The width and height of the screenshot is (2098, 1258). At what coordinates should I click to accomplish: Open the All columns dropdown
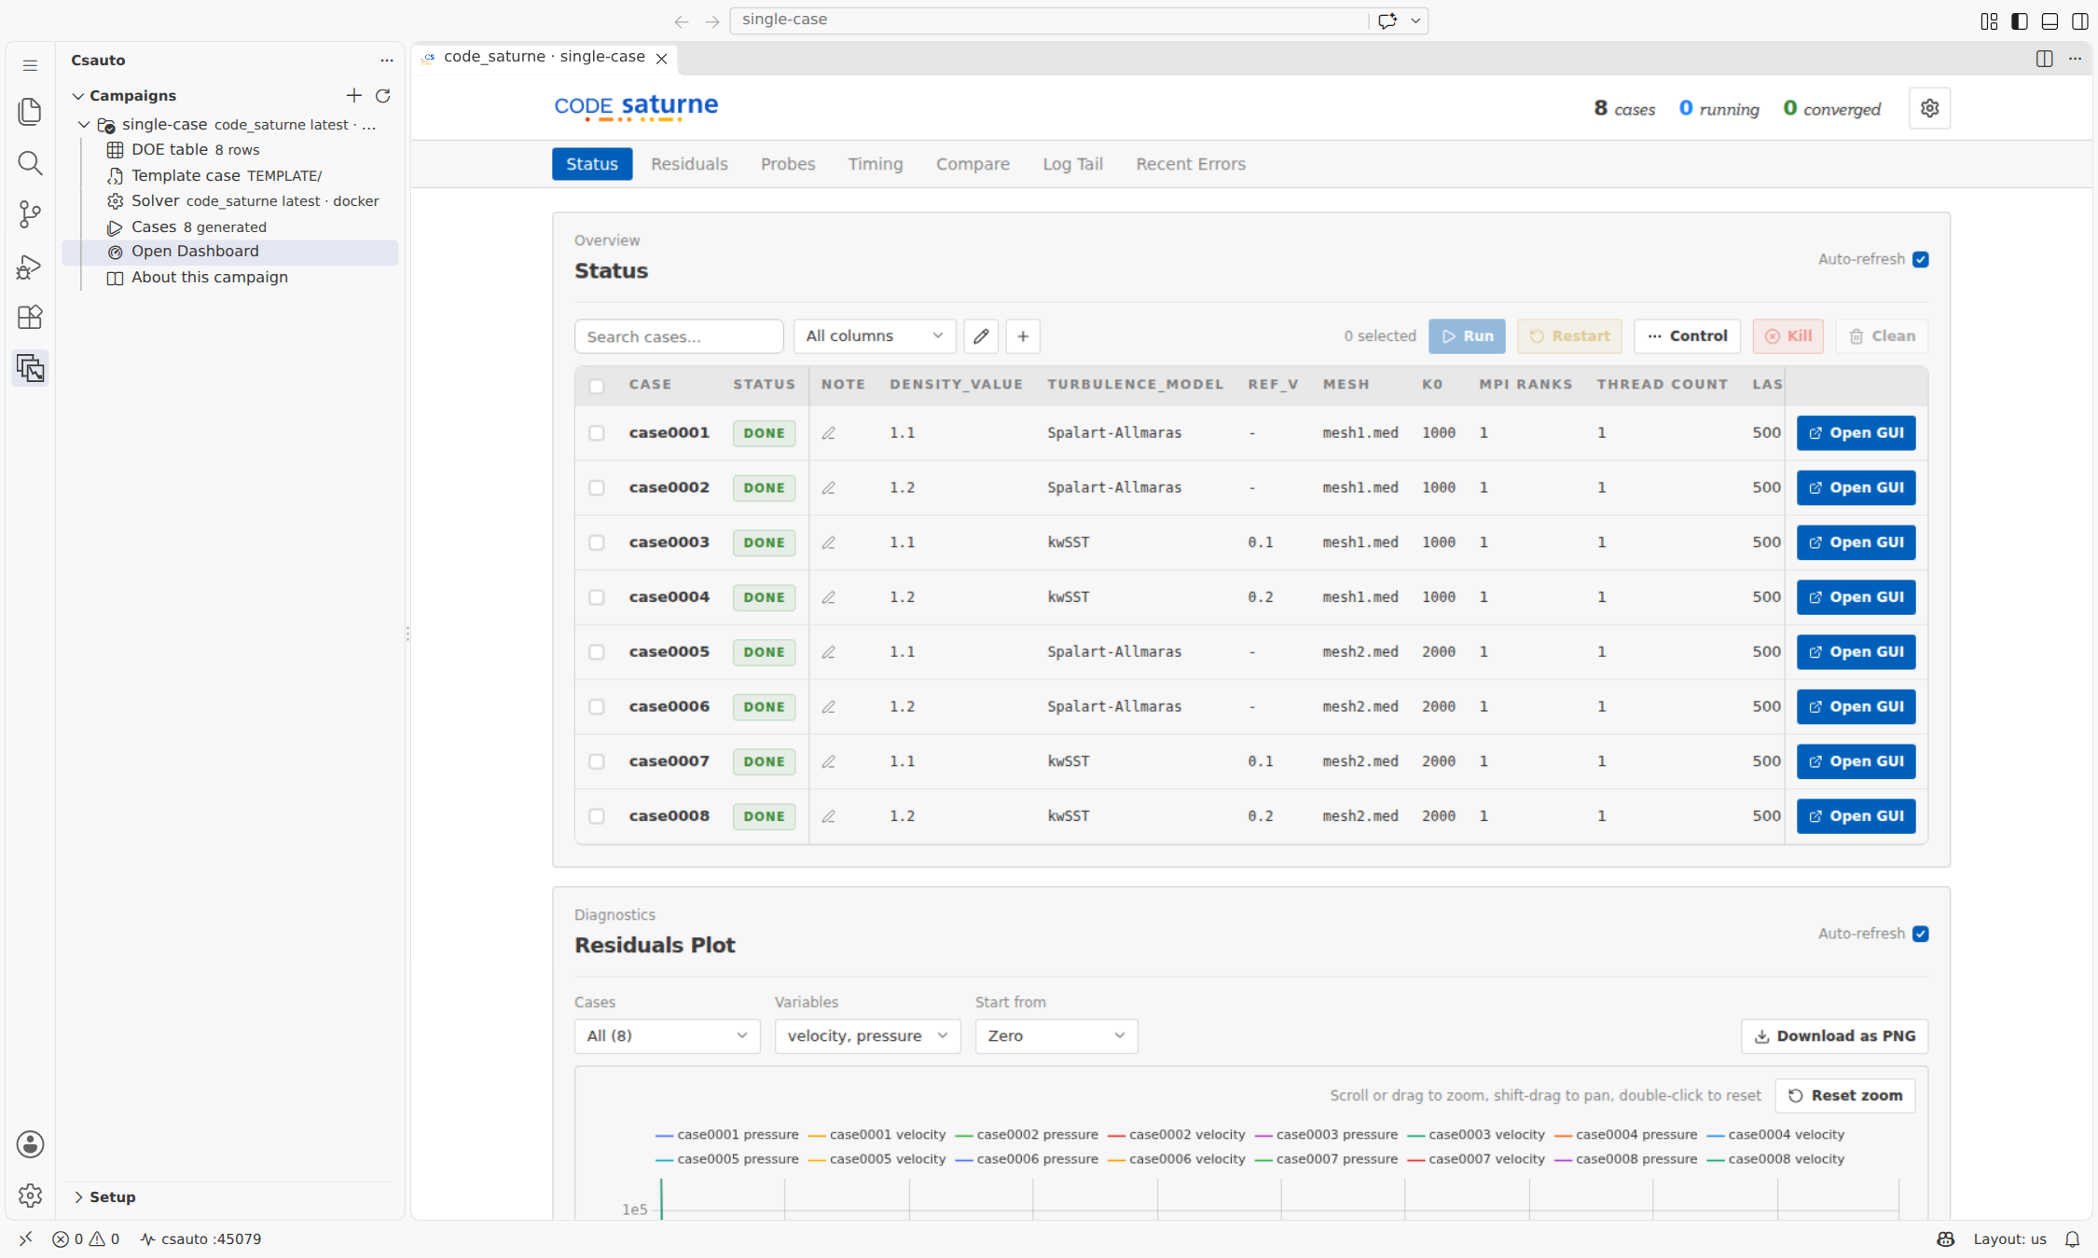874,336
